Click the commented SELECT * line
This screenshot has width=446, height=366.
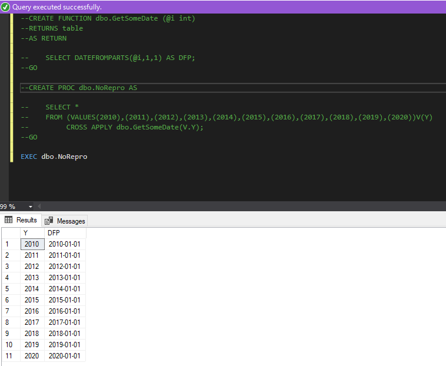(50, 107)
